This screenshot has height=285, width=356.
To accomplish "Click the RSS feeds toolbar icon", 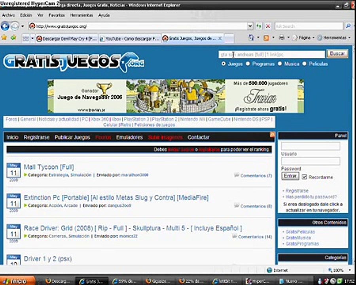I will click(266, 38).
